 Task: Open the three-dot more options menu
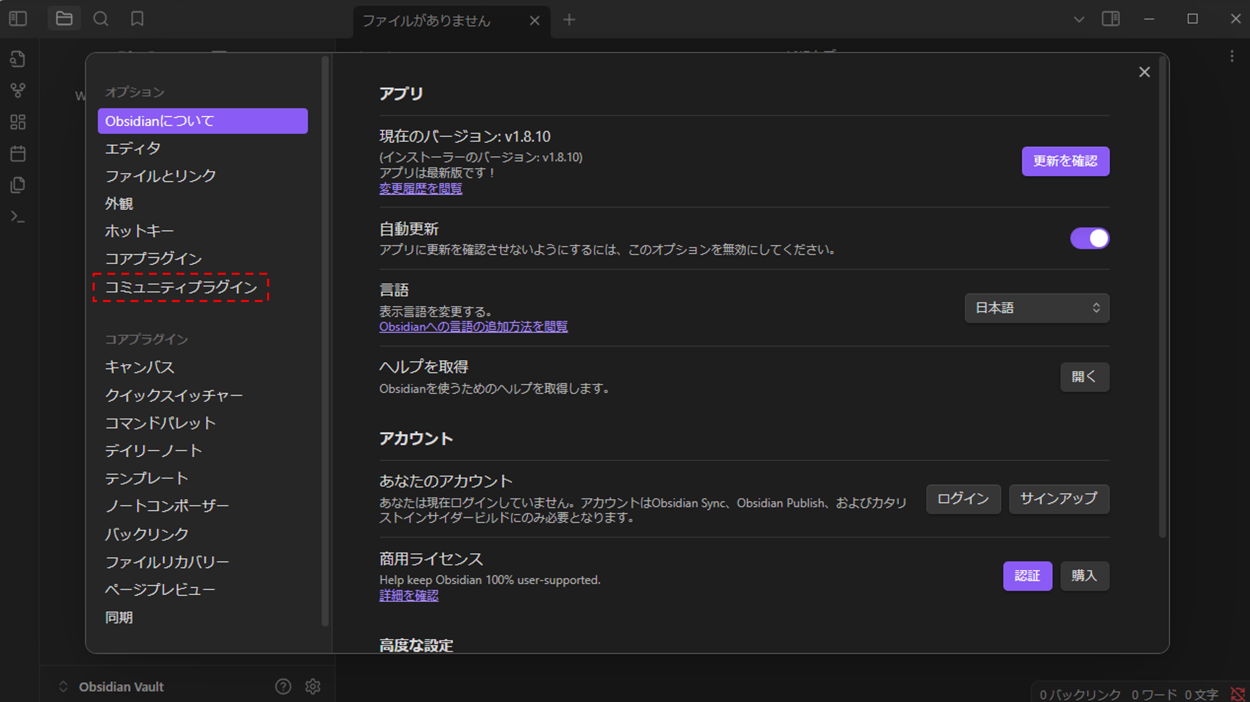[x=1232, y=57]
